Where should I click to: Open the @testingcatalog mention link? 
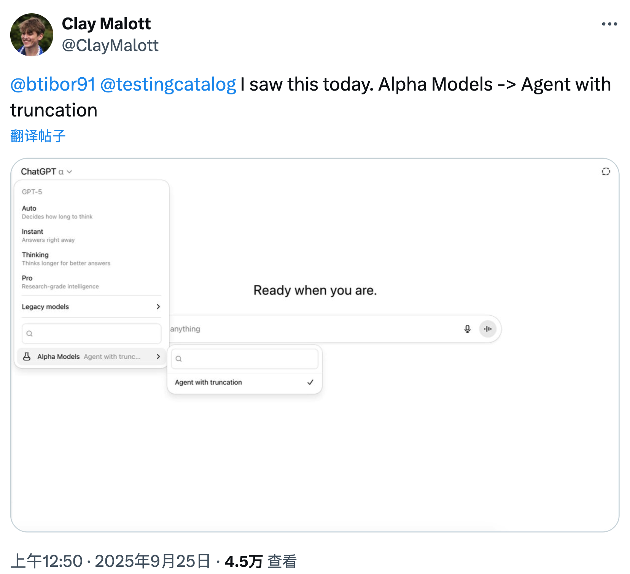168,85
